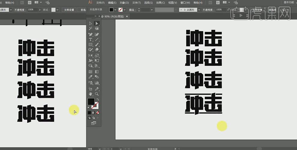Activate the Zoom magnifier tool
The width and height of the screenshot is (297, 150).
(x=97, y=94)
